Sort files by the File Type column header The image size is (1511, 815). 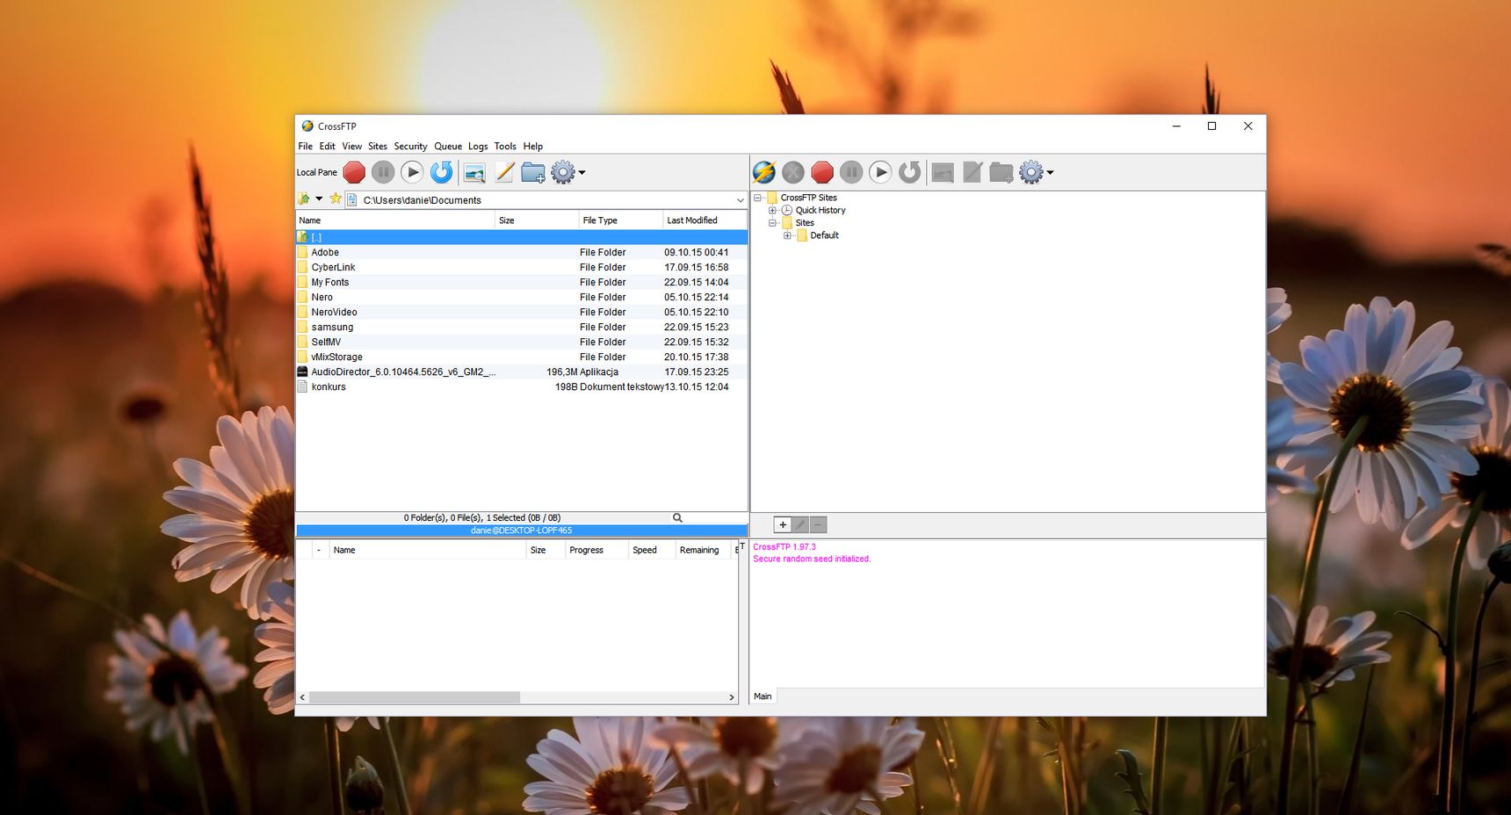click(621, 220)
